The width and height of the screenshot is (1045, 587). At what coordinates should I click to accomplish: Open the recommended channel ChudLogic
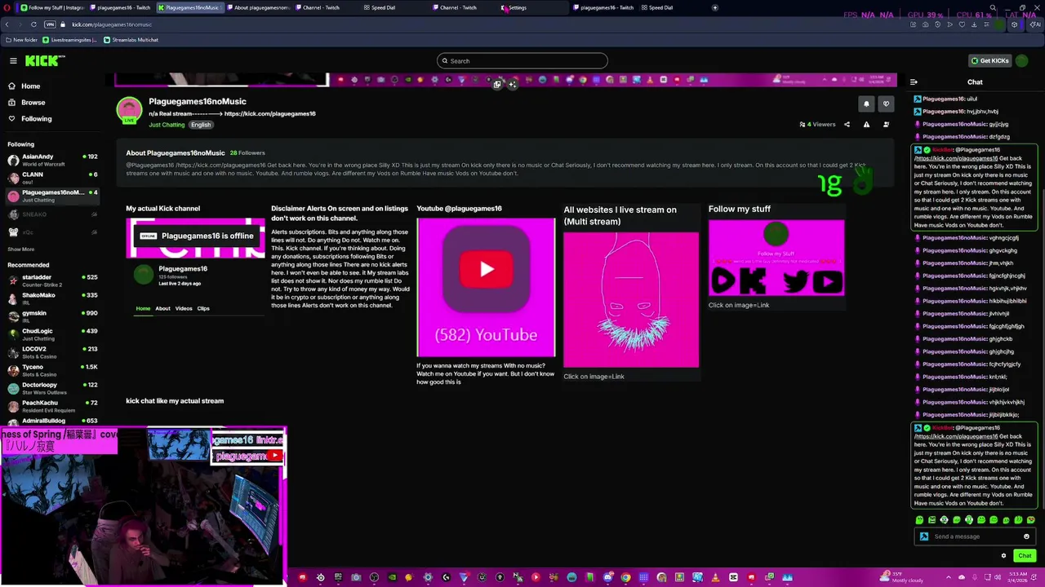(x=51, y=333)
